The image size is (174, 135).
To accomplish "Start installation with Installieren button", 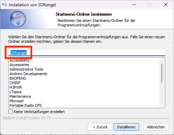I will 126,127.
